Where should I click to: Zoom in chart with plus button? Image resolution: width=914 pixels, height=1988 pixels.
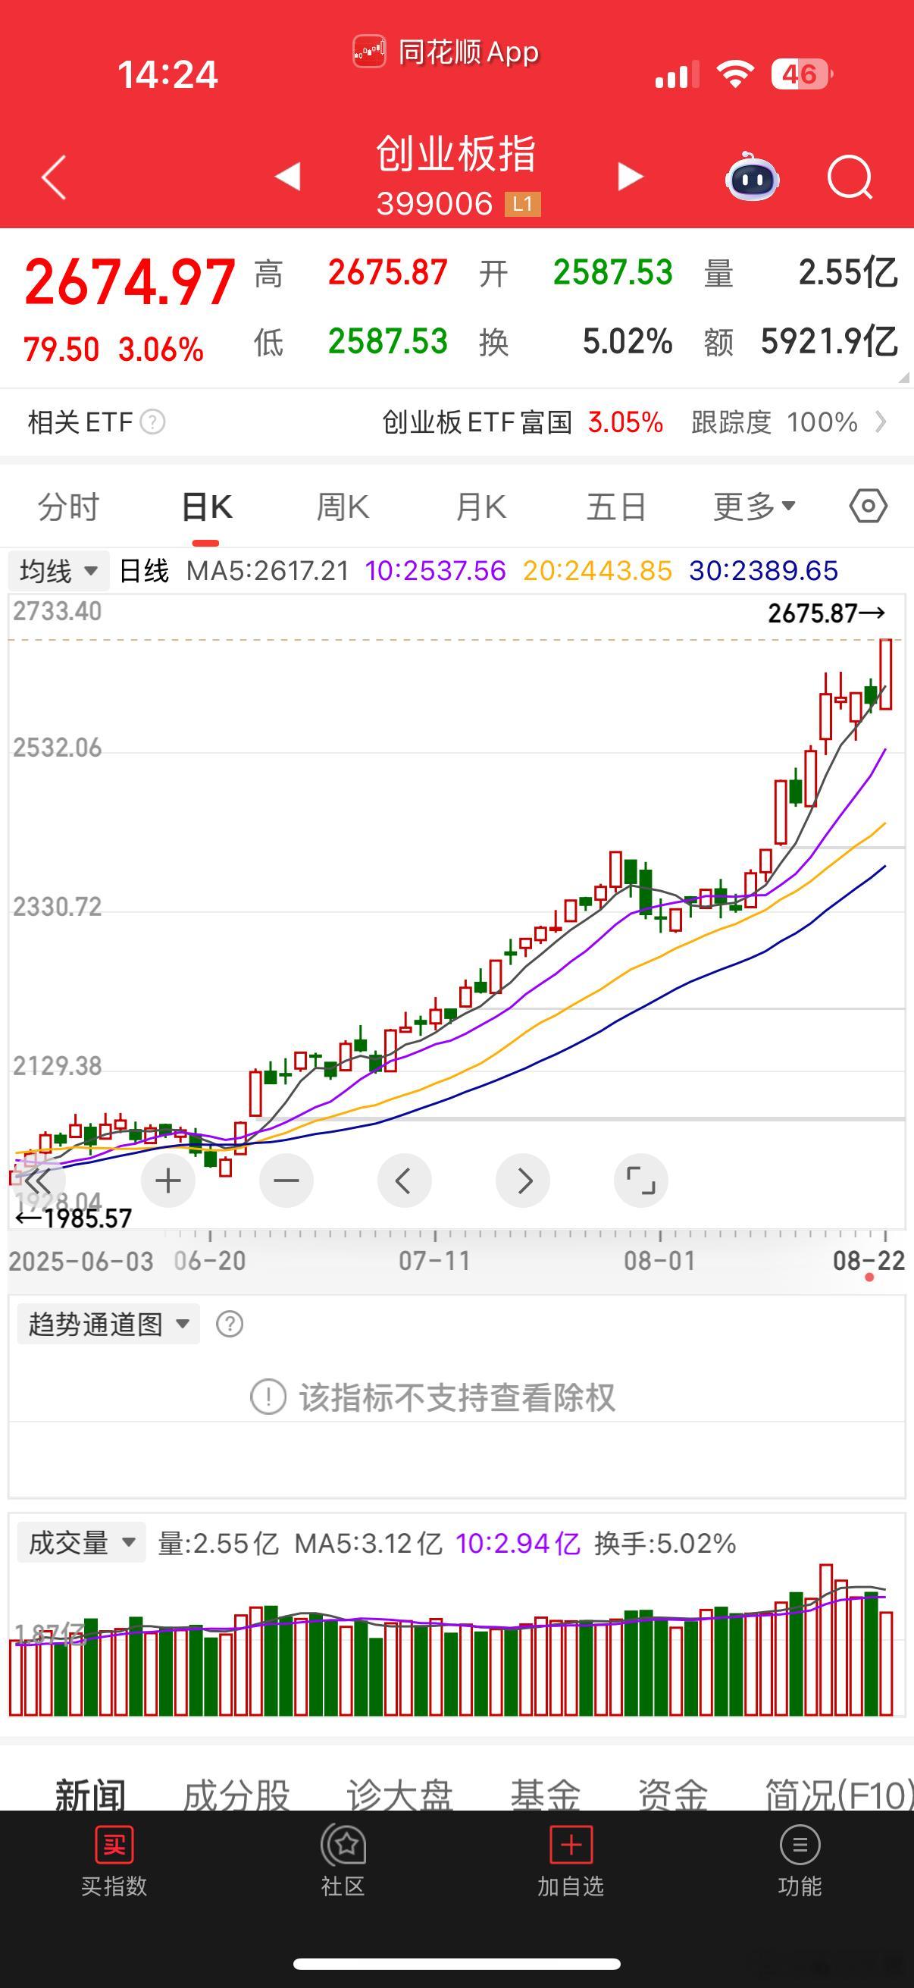click(x=168, y=1181)
